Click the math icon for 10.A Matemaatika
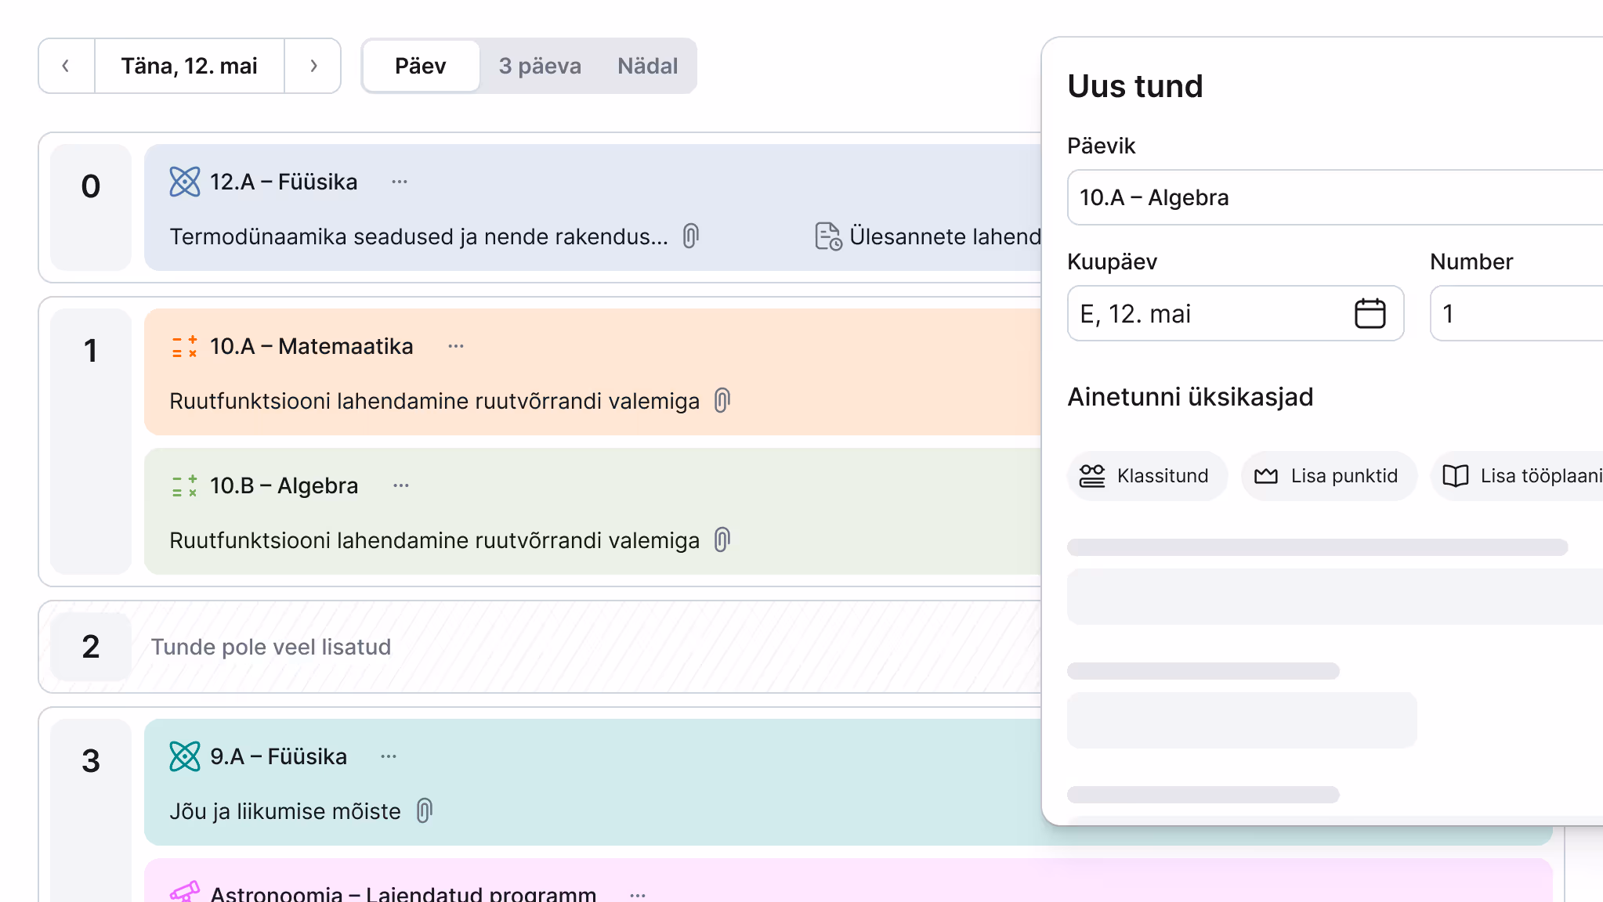This screenshot has width=1603, height=902. tap(185, 346)
